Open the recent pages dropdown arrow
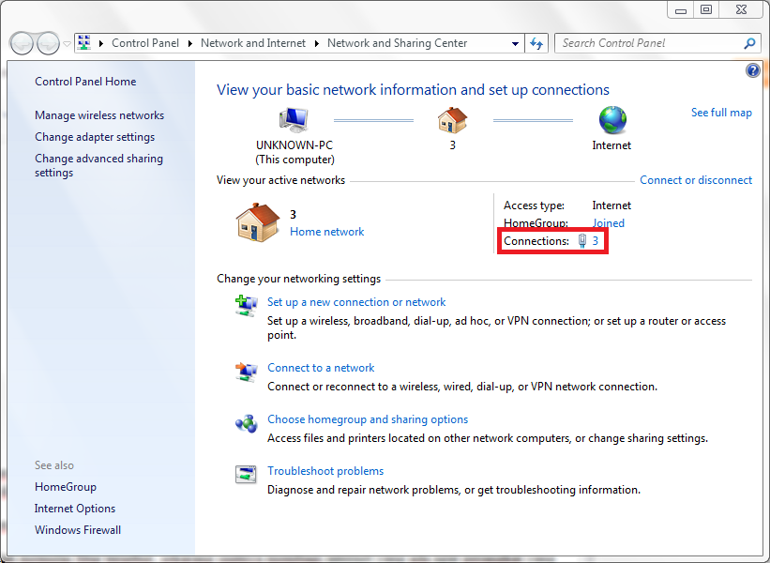770x563 pixels. coord(67,44)
